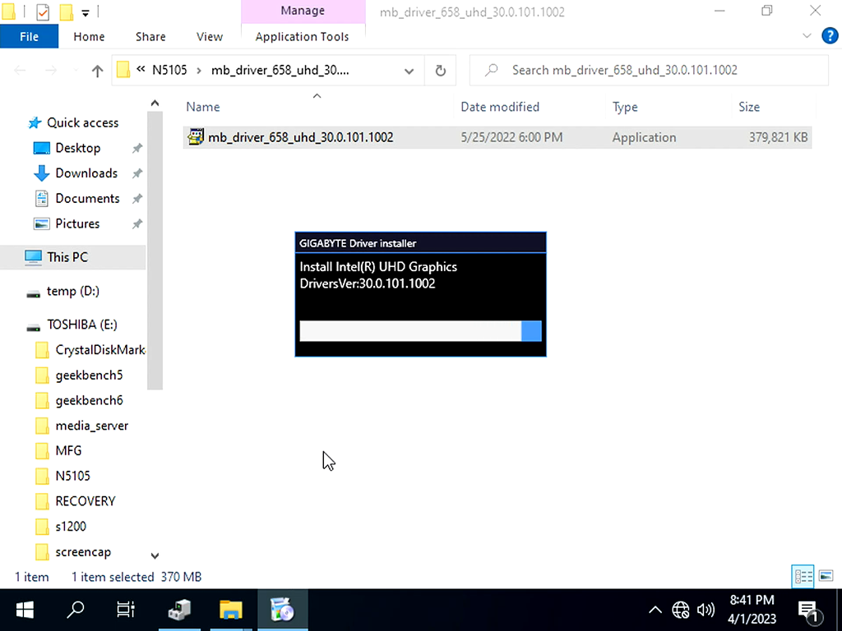Switch to Large icons view layout
842x631 pixels.
(x=826, y=577)
